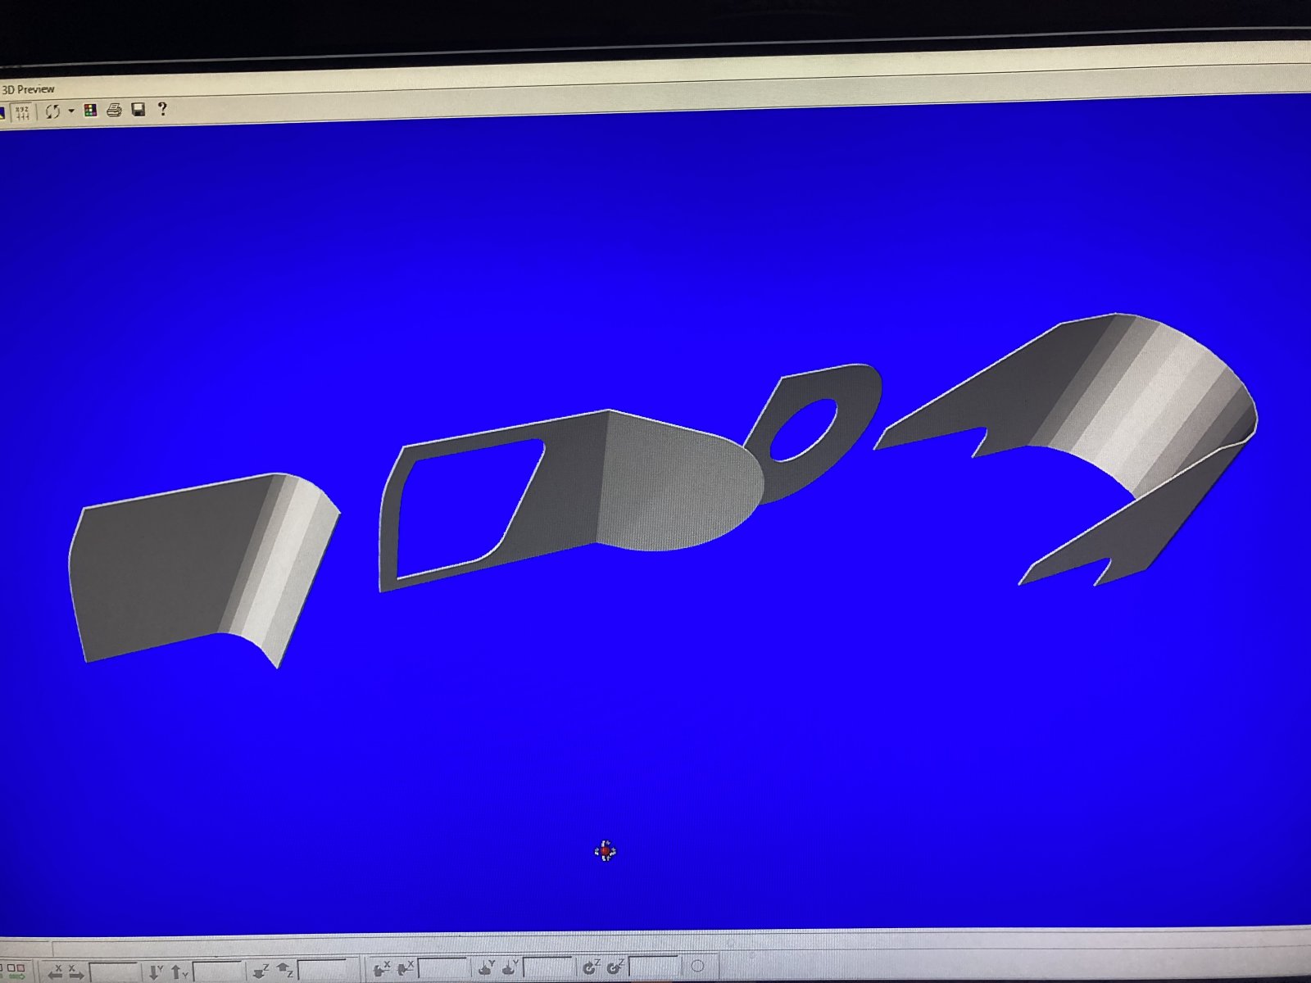Image resolution: width=1311 pixels, height=983 pixels.
Task: Click the red origin marker in viewport
Action: [605, 852]
